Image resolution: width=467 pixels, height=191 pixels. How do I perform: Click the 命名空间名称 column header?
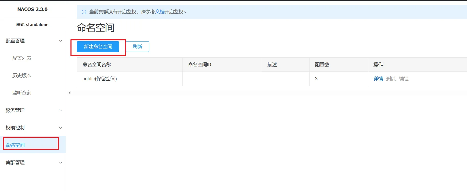pyautogui.click(x=97, y=65)
